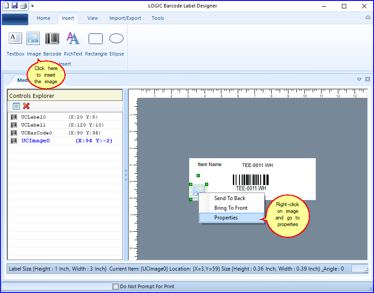The height and width of the screenshot is (293, 374).
Task: Click the top-right resize handle of image
Action: tap(206, 184)
